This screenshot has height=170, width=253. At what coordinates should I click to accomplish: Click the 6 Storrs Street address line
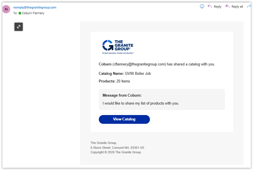coord(117,148)
